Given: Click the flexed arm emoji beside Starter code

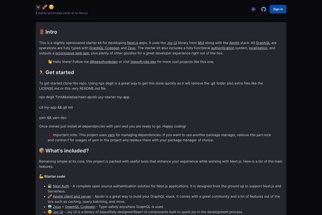Looking at the screenshot, I should [x=41, y=176].
